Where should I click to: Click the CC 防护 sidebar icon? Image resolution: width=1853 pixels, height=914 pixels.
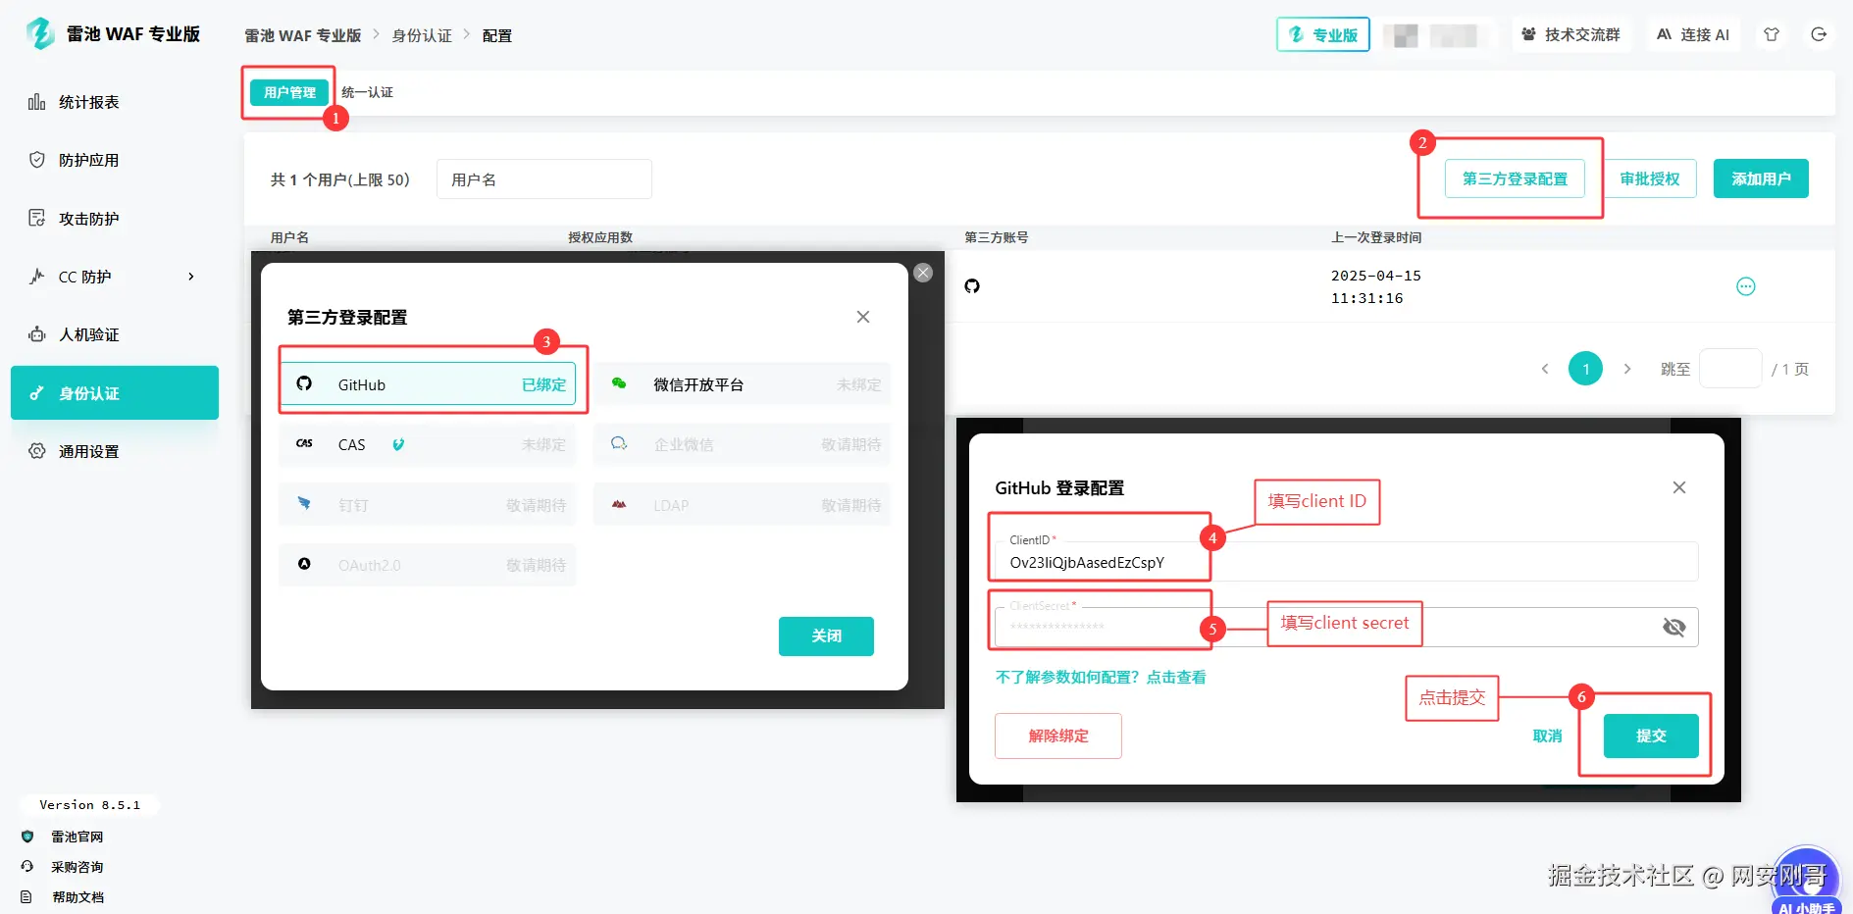37,277
